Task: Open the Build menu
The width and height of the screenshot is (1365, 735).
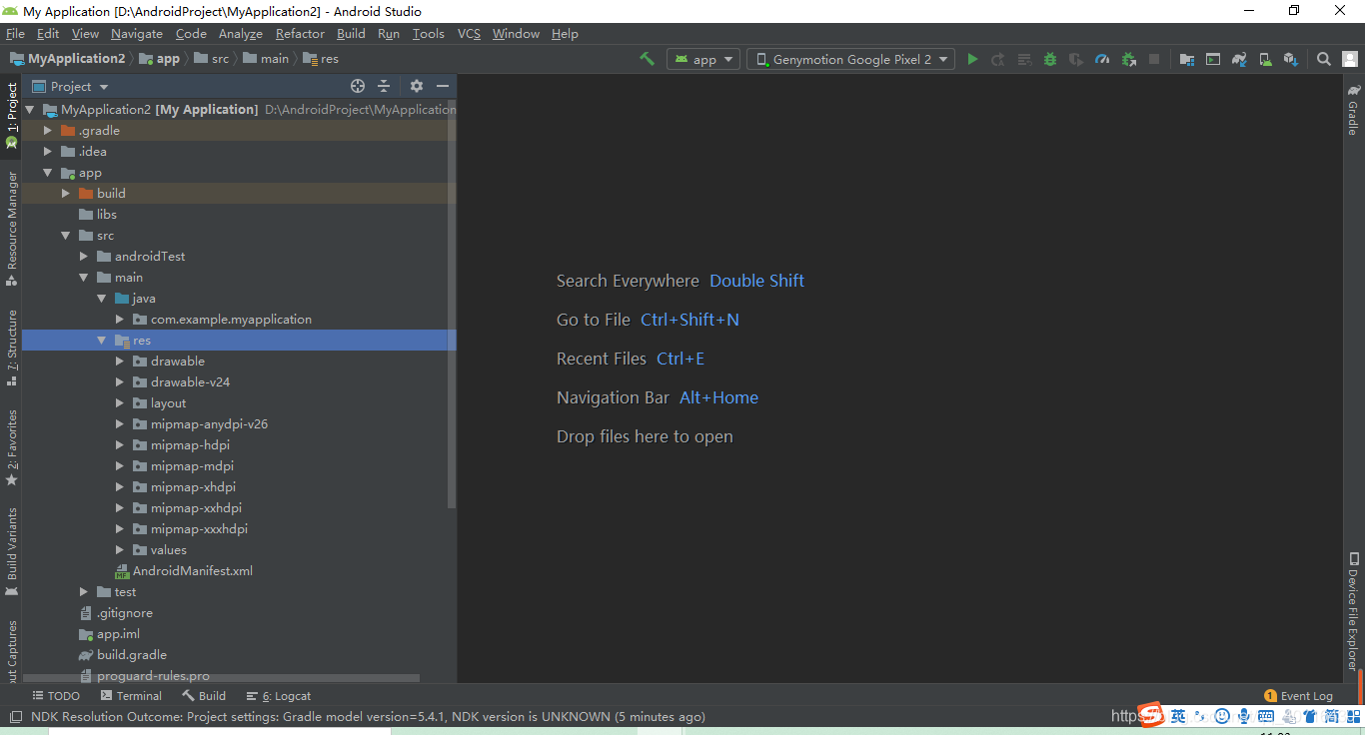Action: (x=351, y=33)
